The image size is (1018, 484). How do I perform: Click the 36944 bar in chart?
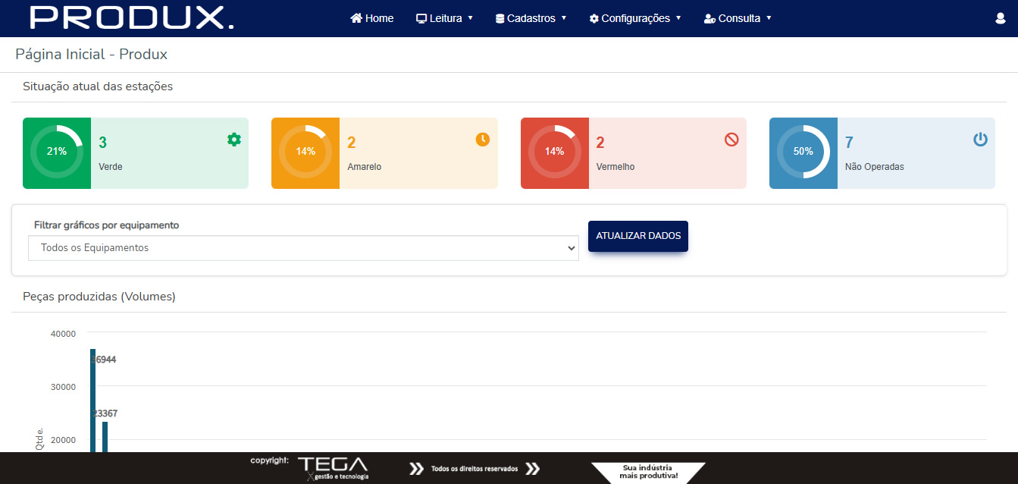[x=92, y=401]
